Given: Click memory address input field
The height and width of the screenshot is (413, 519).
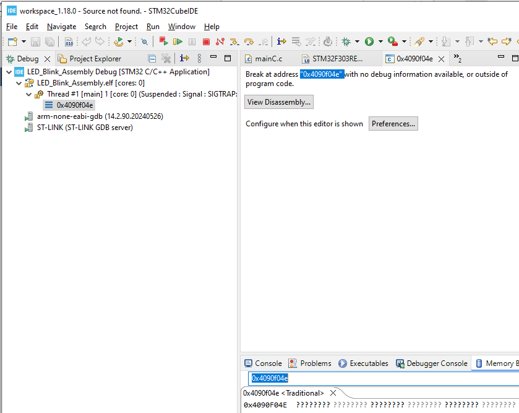Looking at the screenshot, I should (384, 378).
